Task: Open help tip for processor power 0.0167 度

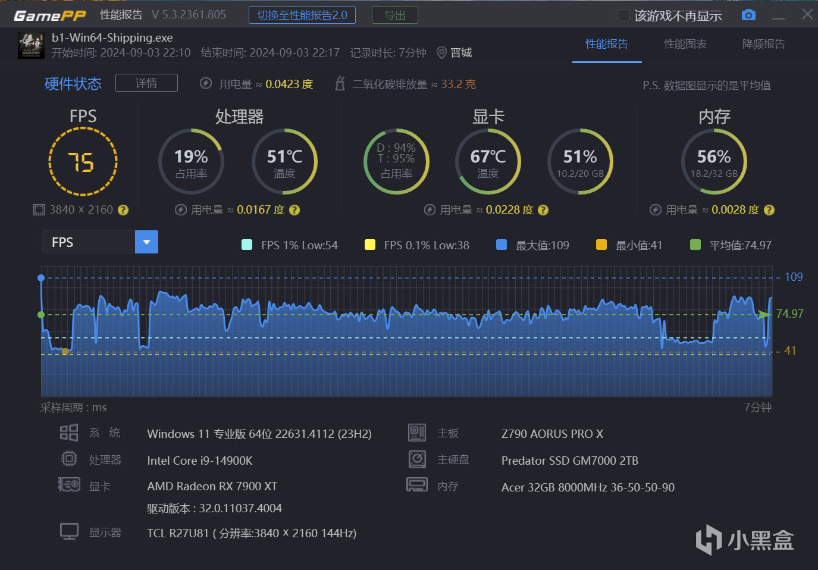Action: (x=294, y=210)
